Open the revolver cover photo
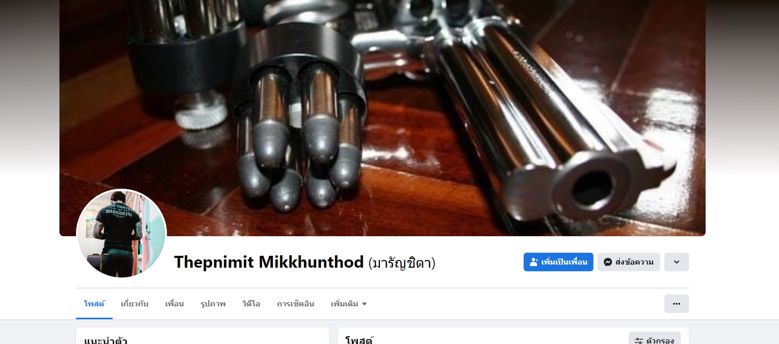This screenshot has height=344, width=779. (x=383, y=118)
